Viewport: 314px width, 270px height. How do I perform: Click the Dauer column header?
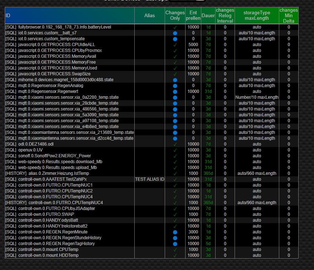tap(208, 16)
